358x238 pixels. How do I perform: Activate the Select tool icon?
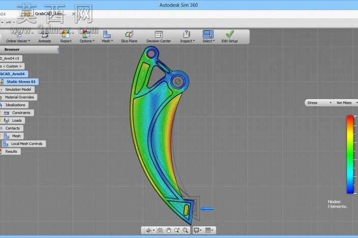(x=208, y=34)
